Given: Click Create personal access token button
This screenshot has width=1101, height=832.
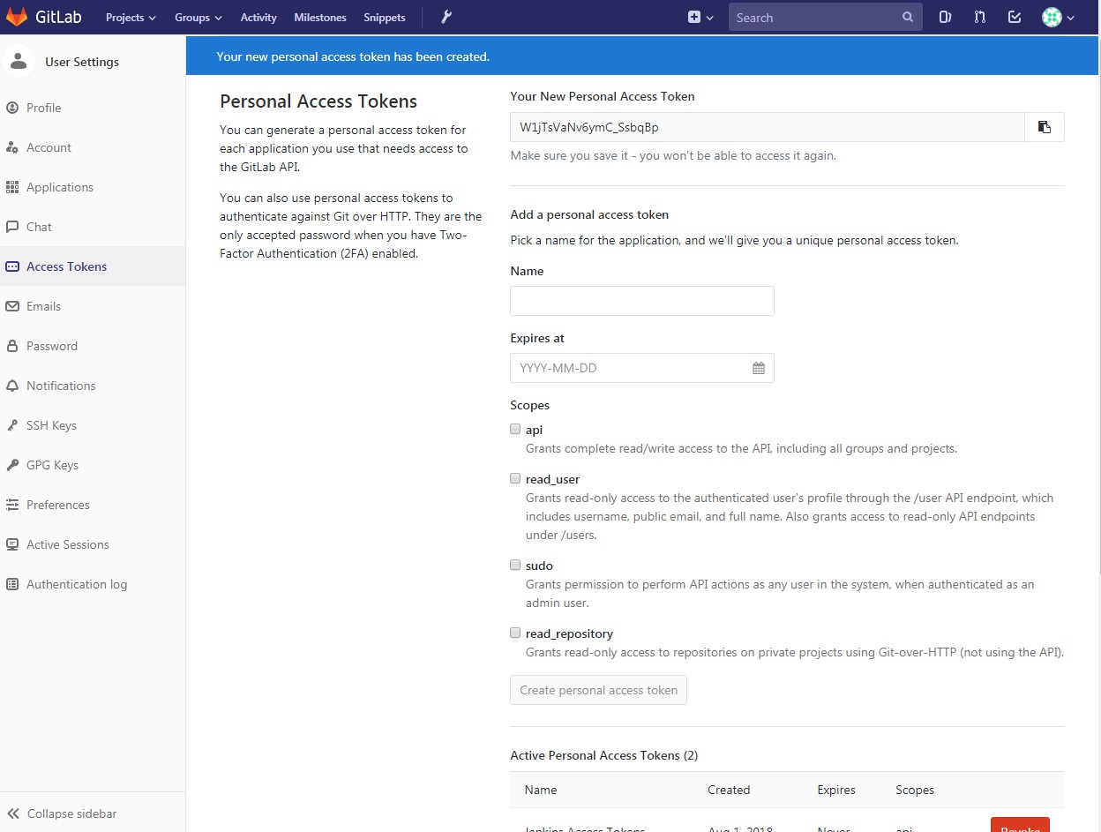Looking at the screenshot, I should [x=598, y=690].
